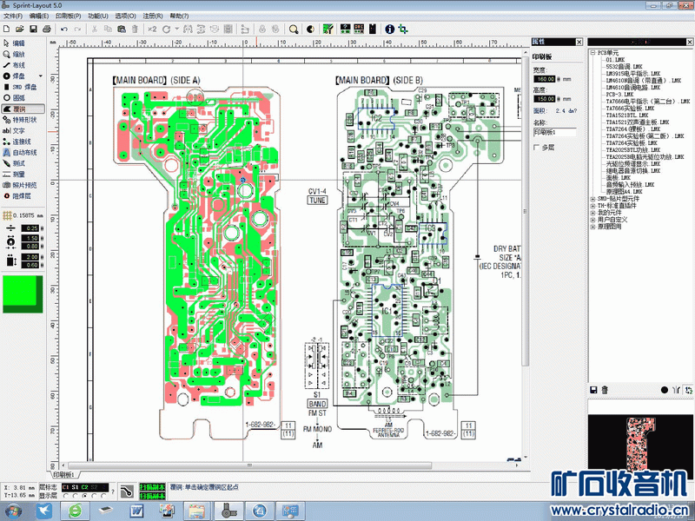
Task: Click the blue info icon in toolbar
Action: coord(390,29)
